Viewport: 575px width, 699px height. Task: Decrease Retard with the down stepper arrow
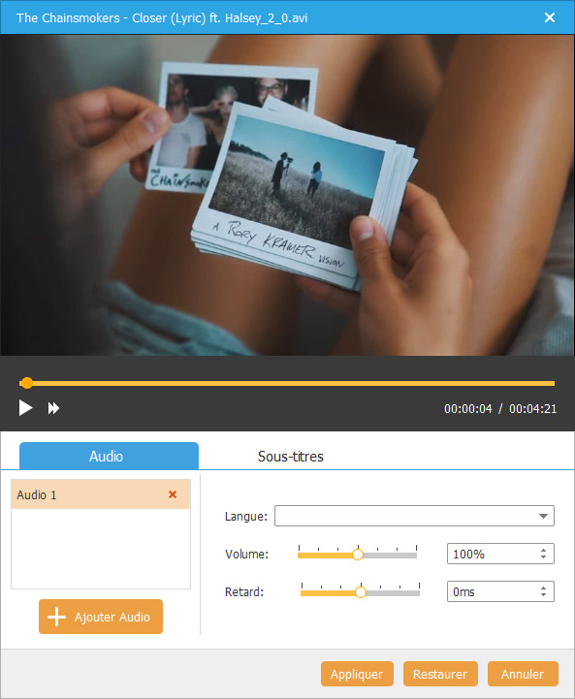pos(543,595)
